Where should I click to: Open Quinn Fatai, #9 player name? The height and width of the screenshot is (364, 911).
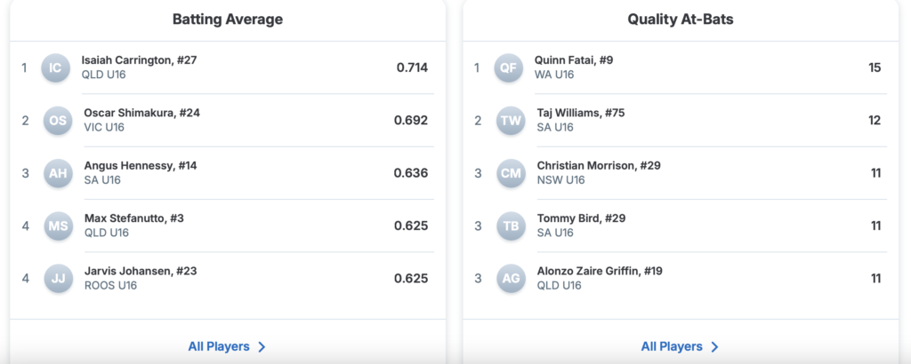pyautogui.click(x=574, y=60)
